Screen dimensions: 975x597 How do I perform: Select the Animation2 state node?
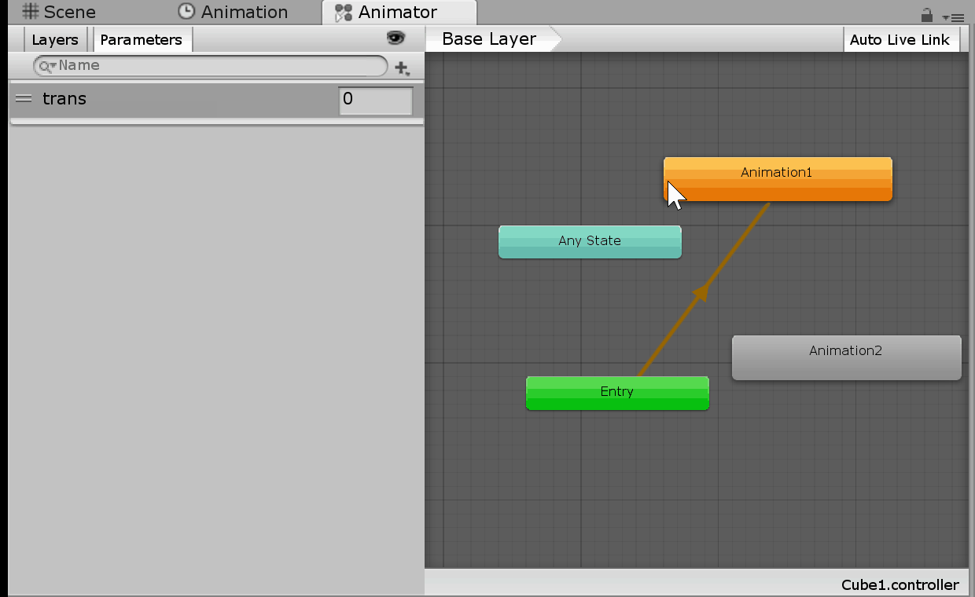pyautogui.click(x=846, y=357)
